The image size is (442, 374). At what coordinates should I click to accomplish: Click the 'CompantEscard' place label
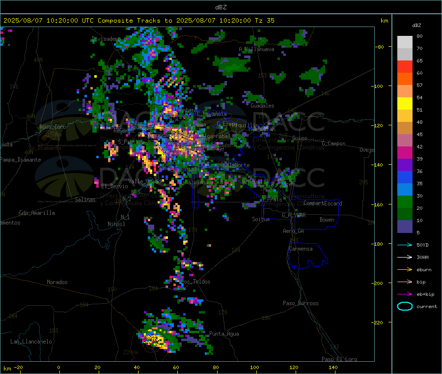323,203
